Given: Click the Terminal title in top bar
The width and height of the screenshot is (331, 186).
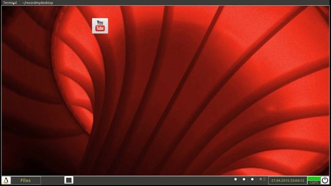Looking at the screenshot, I should click(10, 3).
